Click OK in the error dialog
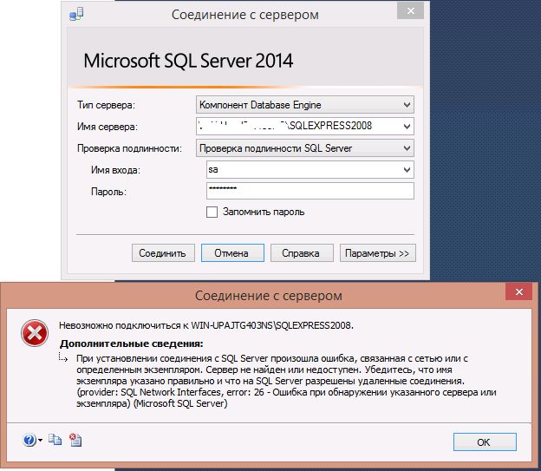 point(485,442)
